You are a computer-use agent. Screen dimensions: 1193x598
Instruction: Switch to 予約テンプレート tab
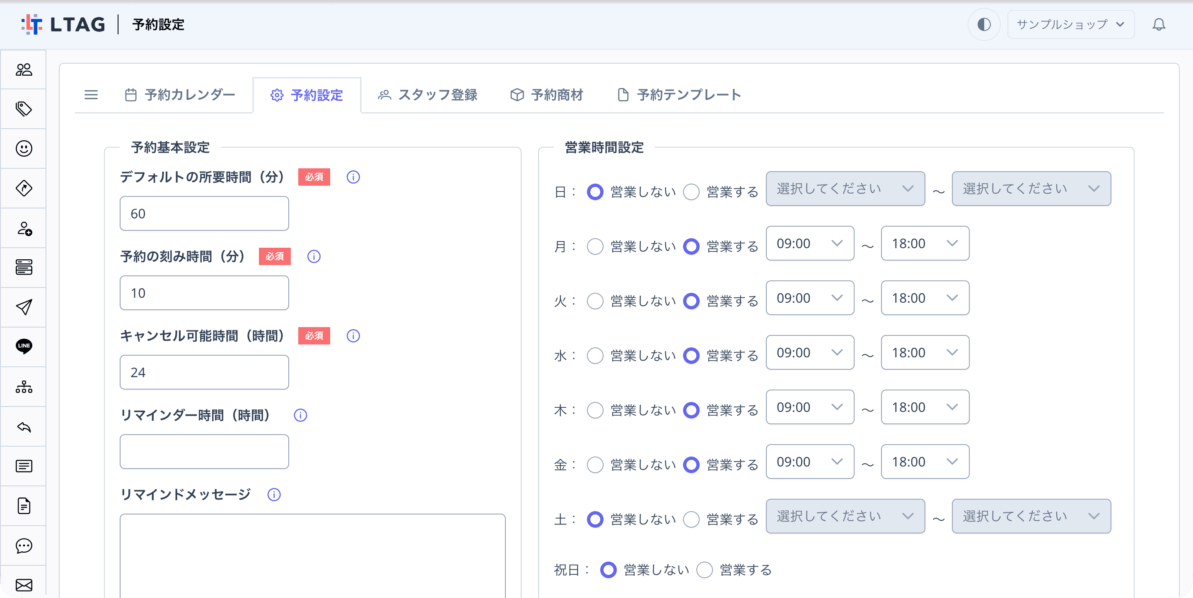point(679,95)
